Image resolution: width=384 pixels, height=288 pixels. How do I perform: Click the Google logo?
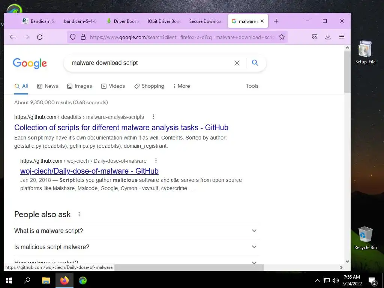click(30, 63)
